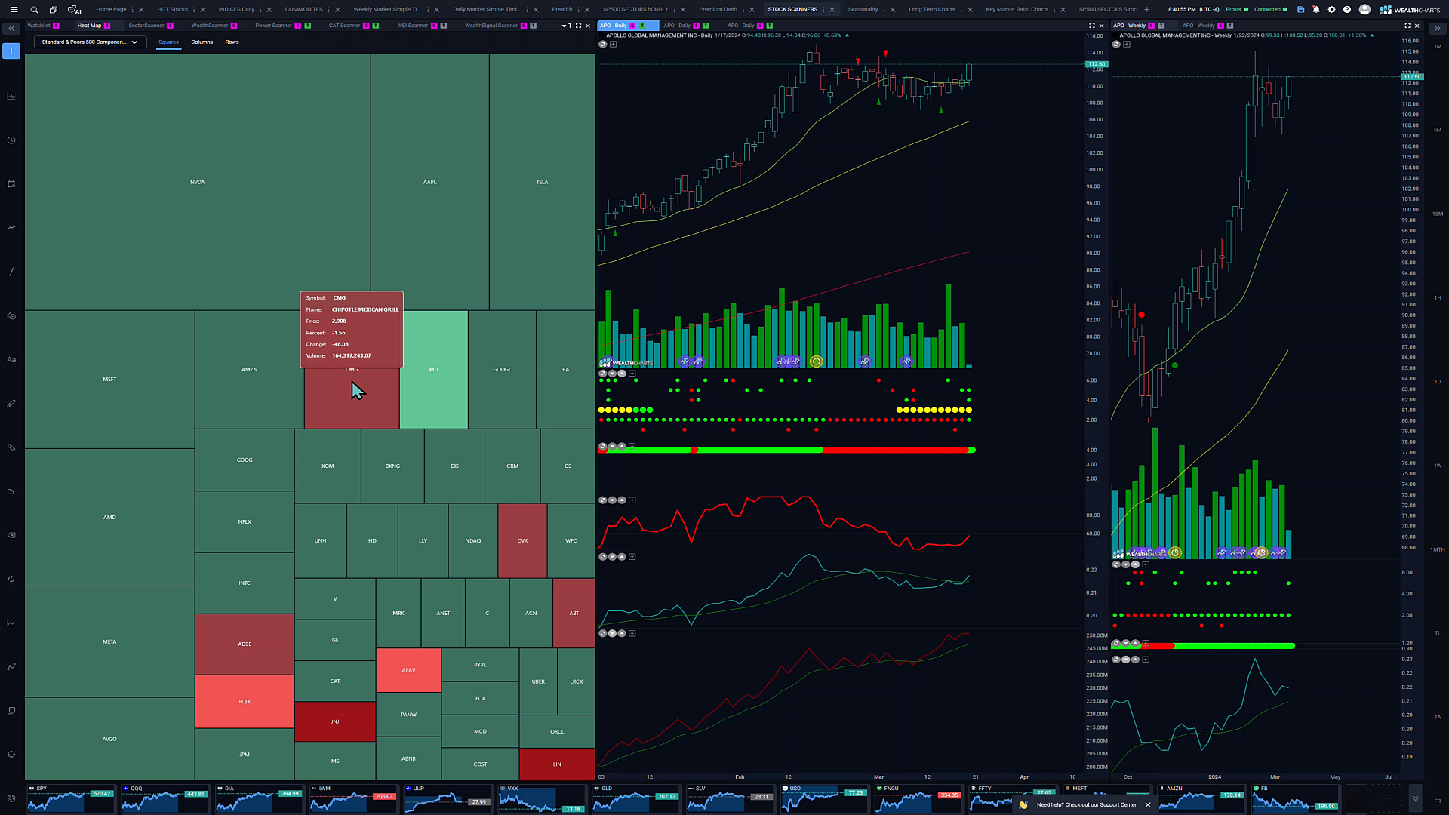
Task: Click the NVDA heat map tile
Action: pos(198,182)
